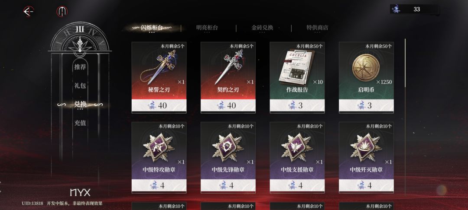Switch to the 金砖兑换 tab
Screen dimensions: 468x210
pos(262,28)
